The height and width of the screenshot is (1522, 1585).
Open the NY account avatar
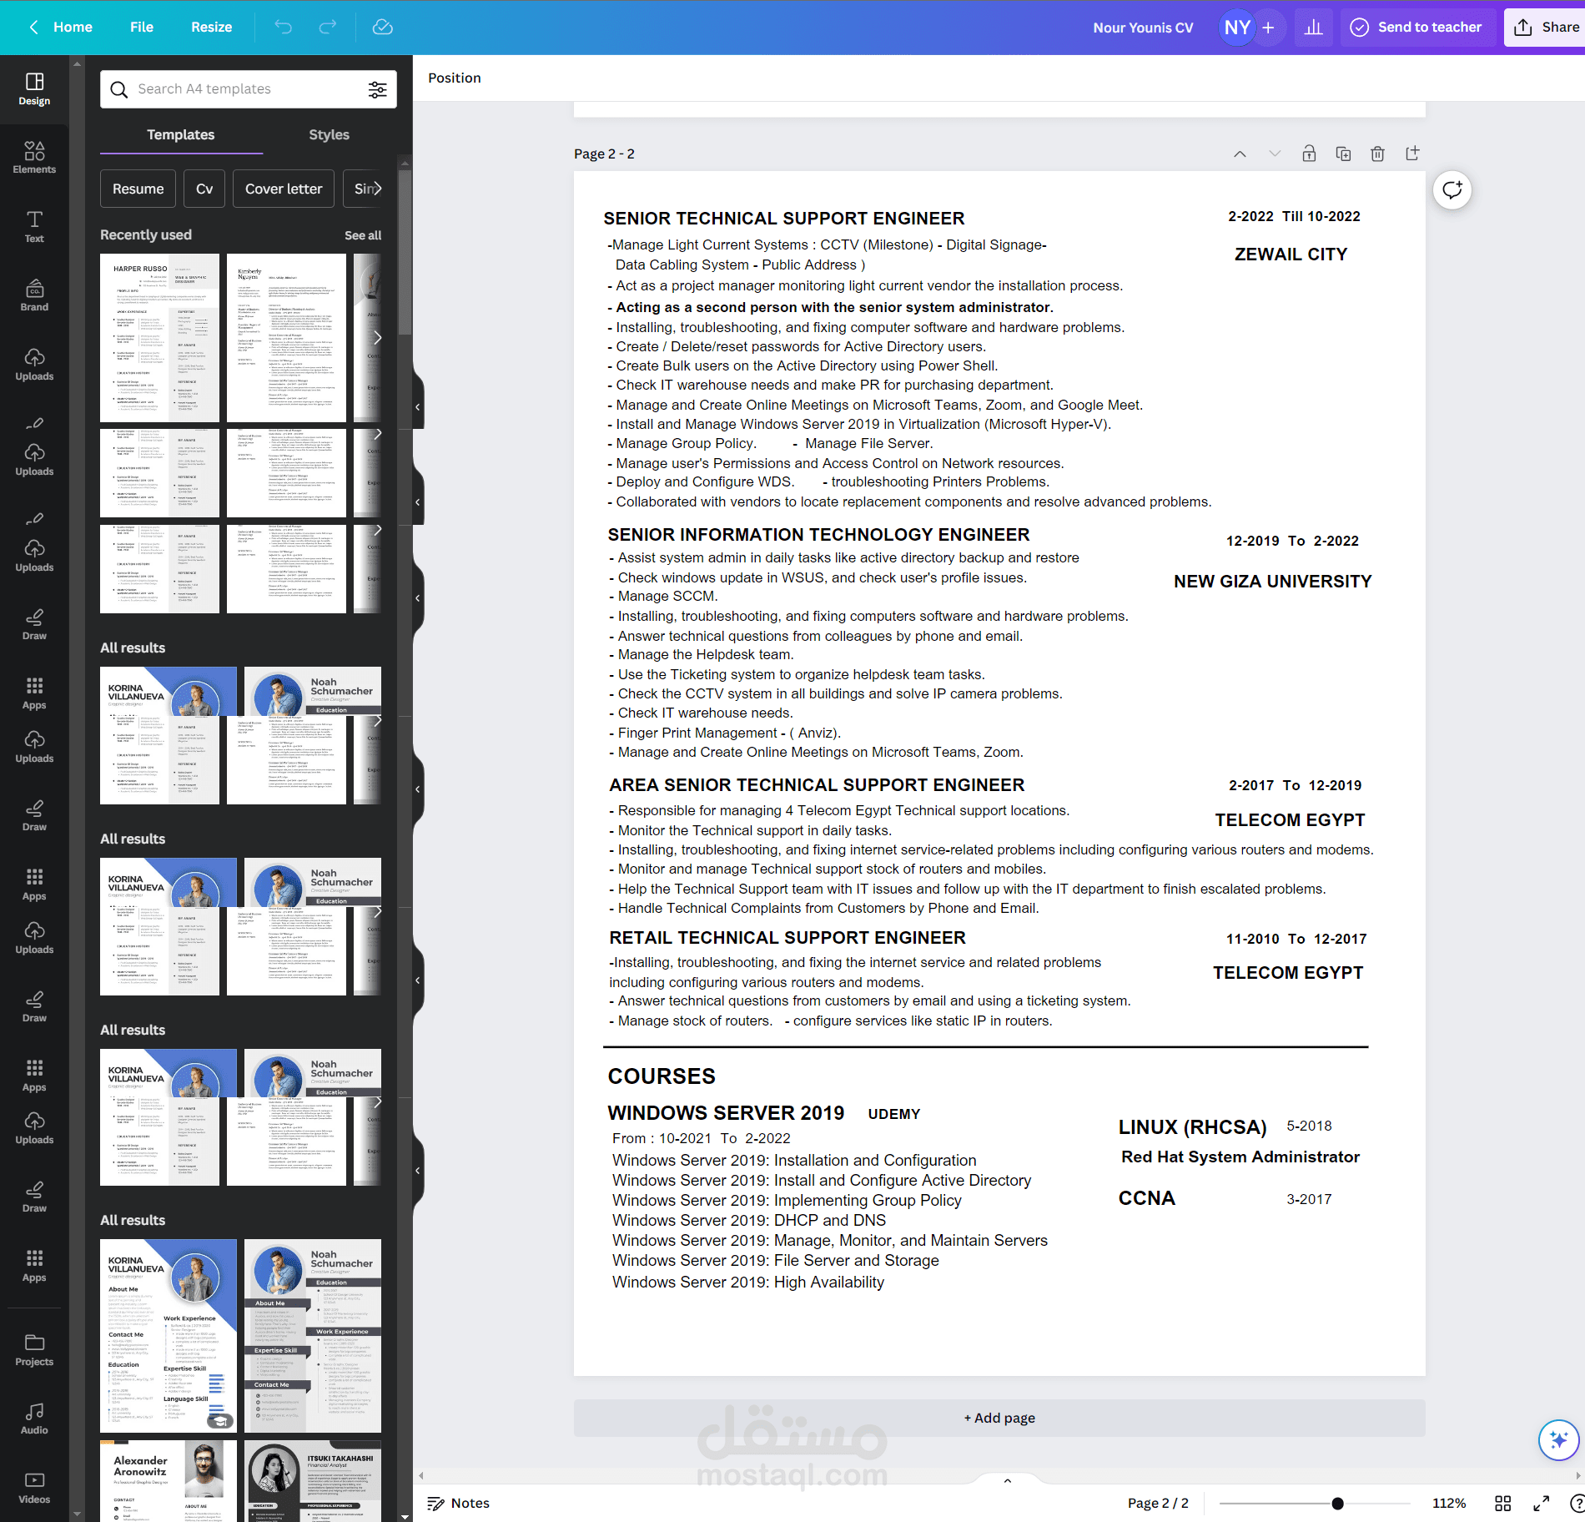(x=1237, y=28)
